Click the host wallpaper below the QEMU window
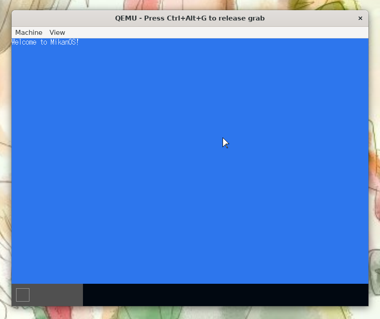380x319 pixels. [190, 313]
